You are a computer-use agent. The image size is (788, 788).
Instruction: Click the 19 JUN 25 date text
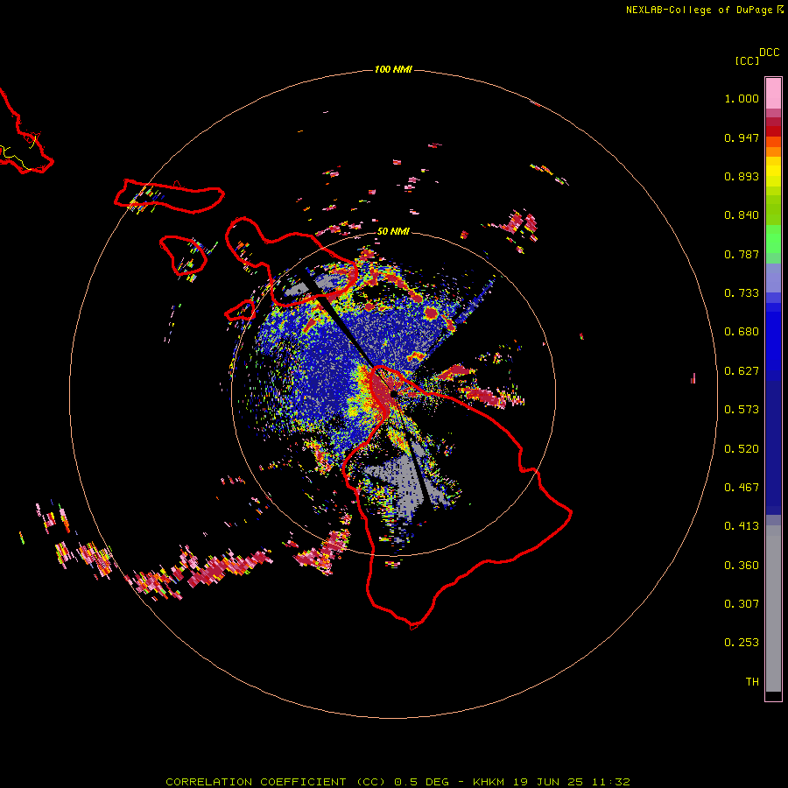click(548, 782)
